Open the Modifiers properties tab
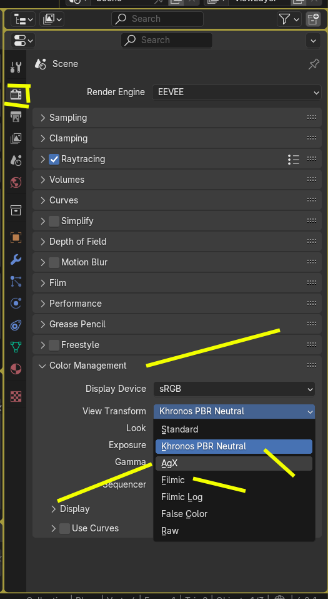This screenshot has width=328, height=599. [x=16, y=260]
